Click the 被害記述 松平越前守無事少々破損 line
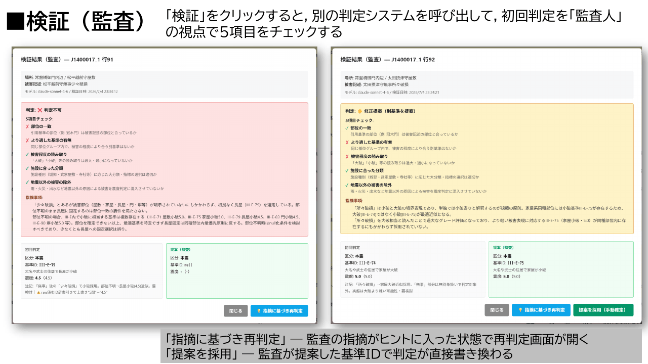Screen dimensions: 648x364 pyautogui.click(x=56, y=84)
